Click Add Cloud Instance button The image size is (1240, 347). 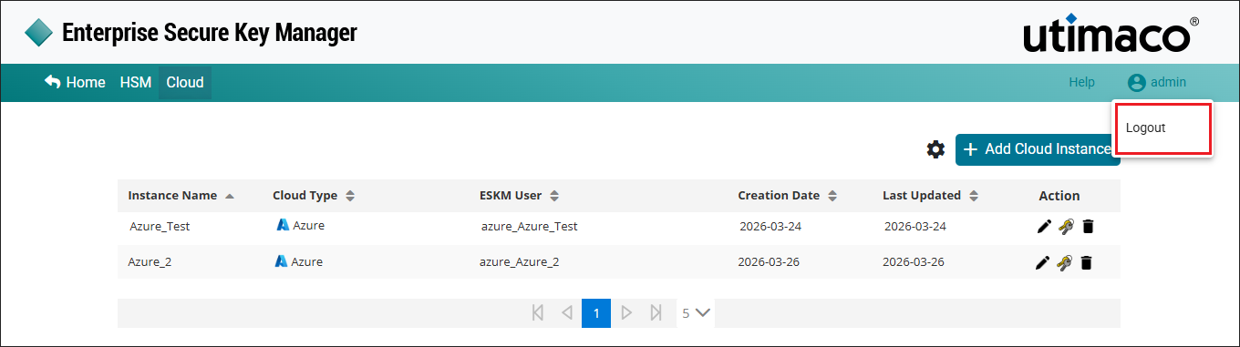(x=1038, y=149)
